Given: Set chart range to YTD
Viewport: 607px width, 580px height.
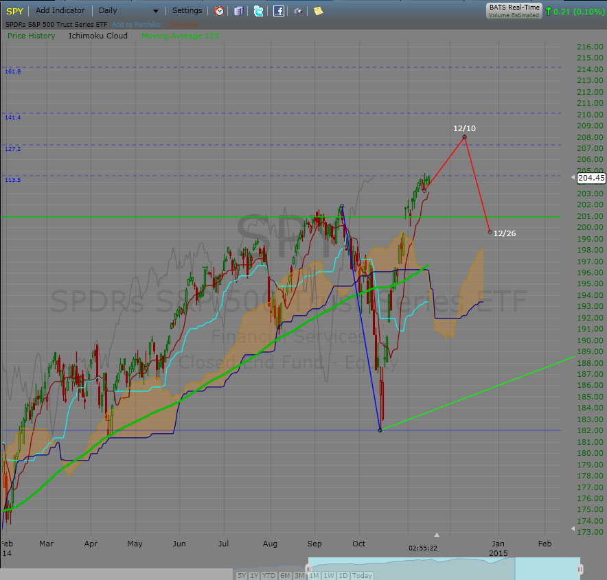Looking at the screenshot, I should pos(268,575).
